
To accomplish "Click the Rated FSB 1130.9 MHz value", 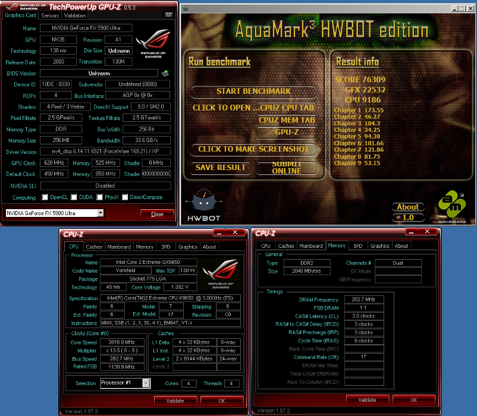I will pos(122,367).
